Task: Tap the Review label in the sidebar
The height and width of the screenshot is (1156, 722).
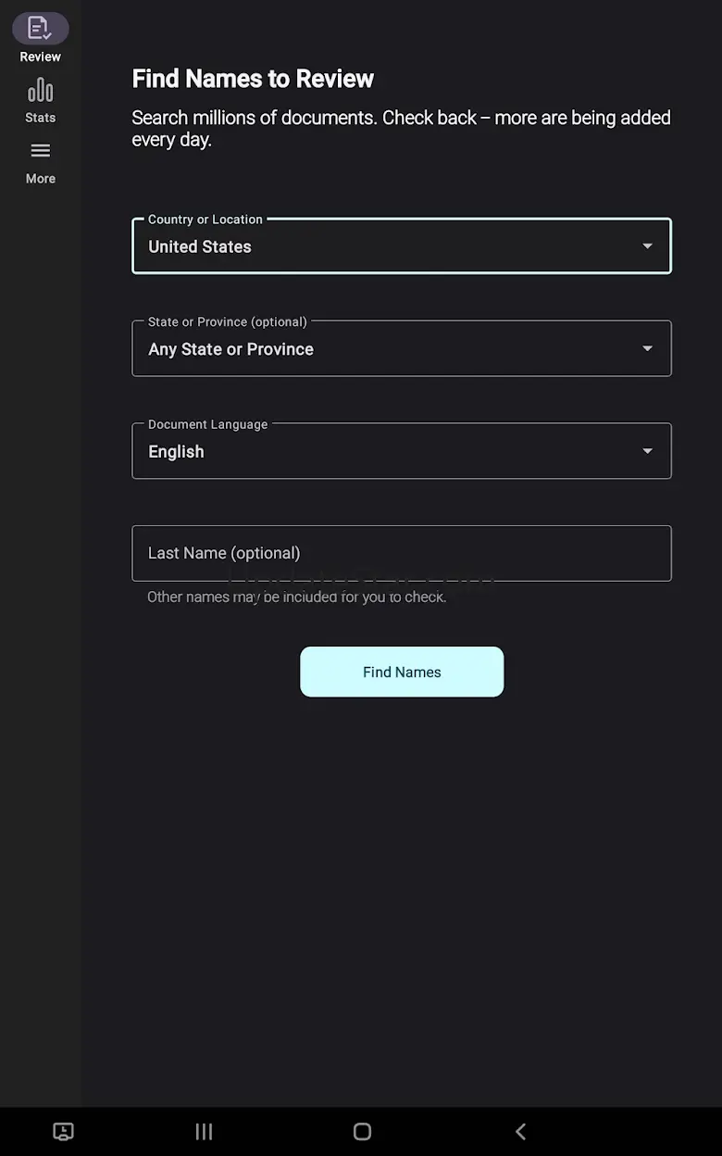Action: coord(40,57)
